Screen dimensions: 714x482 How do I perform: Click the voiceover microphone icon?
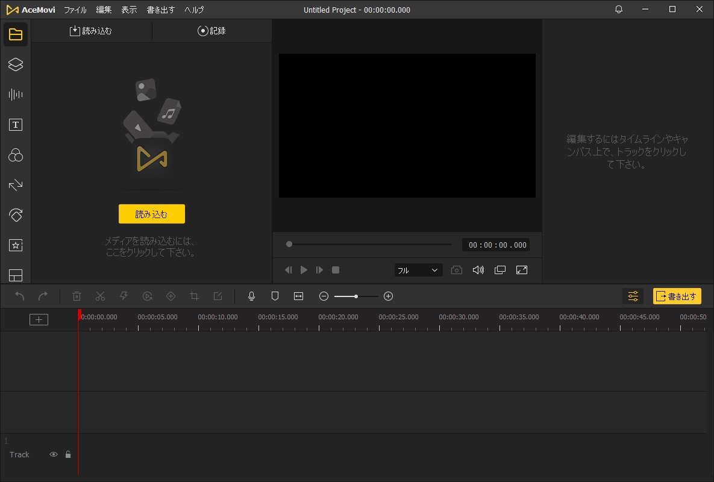coord(252,296)
